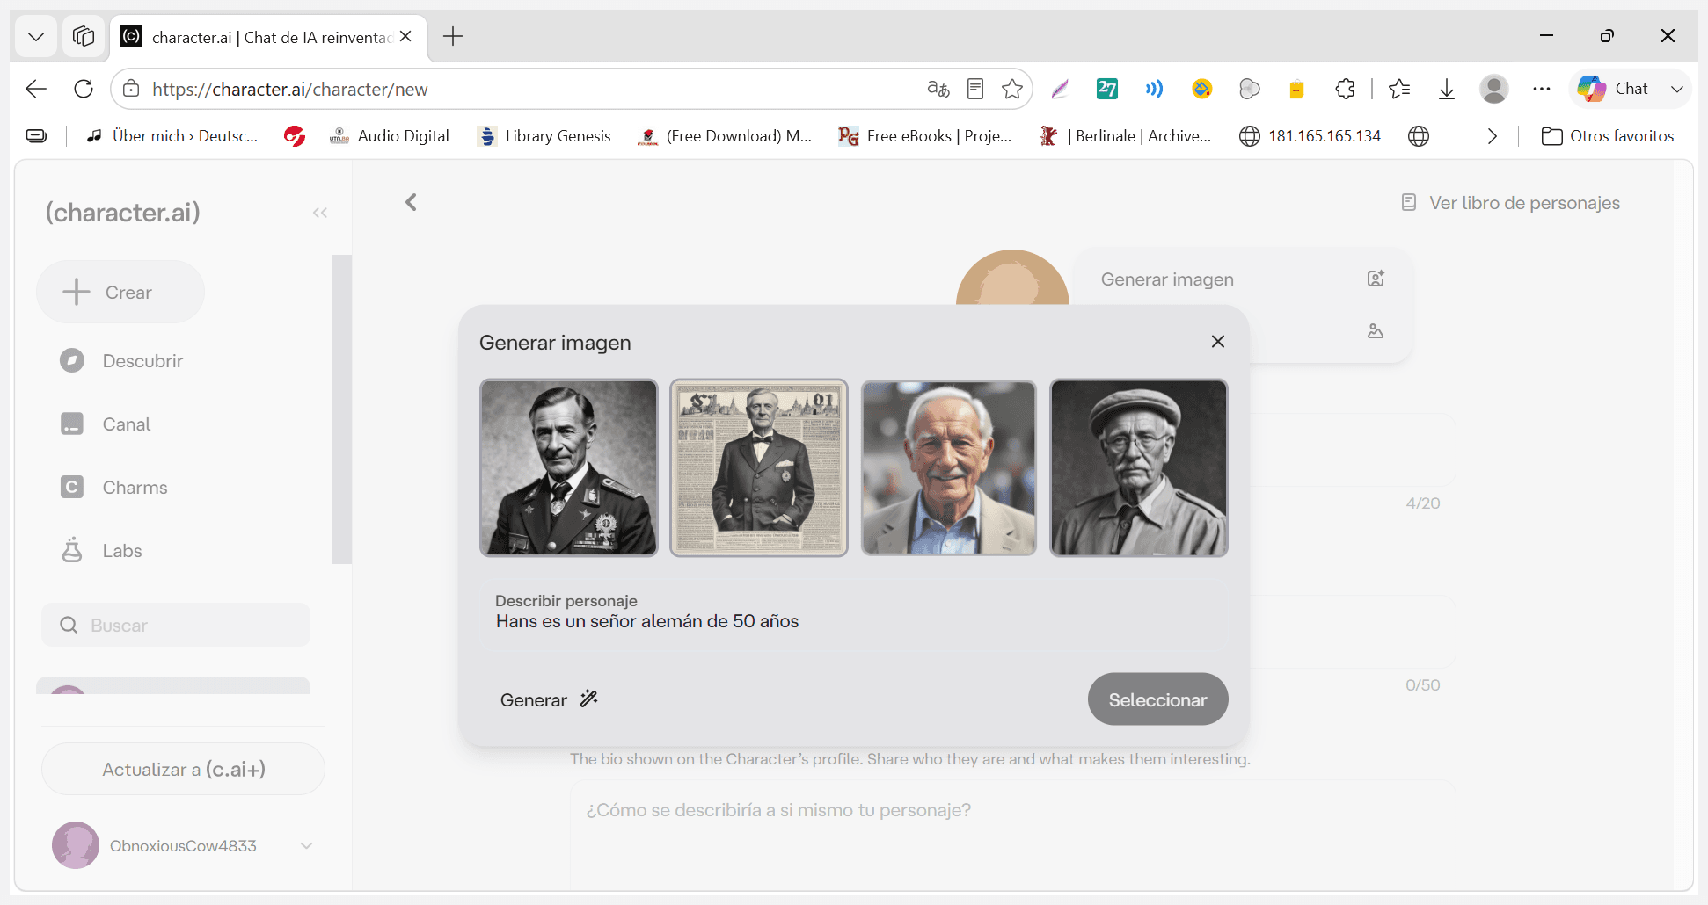Go back using page back chevron
1708x905 pixels.
point(411,202)
